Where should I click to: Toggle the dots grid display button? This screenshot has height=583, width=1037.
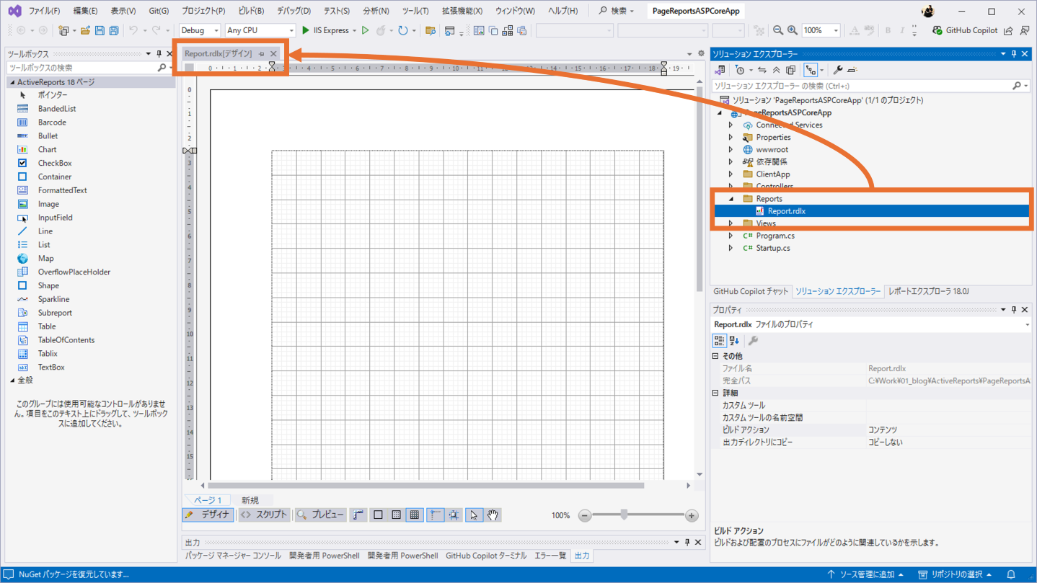[x=396, y=515]
